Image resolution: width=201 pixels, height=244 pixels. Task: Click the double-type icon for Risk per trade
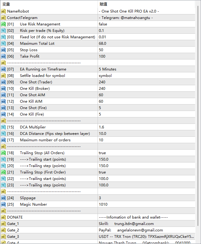(x=3, y=31)
